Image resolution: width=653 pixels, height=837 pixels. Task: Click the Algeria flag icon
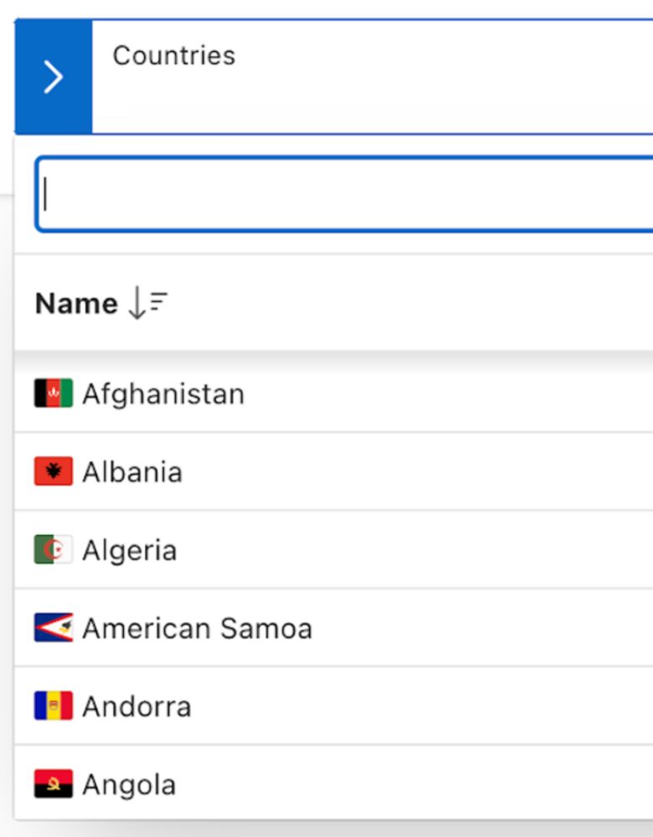54,549
